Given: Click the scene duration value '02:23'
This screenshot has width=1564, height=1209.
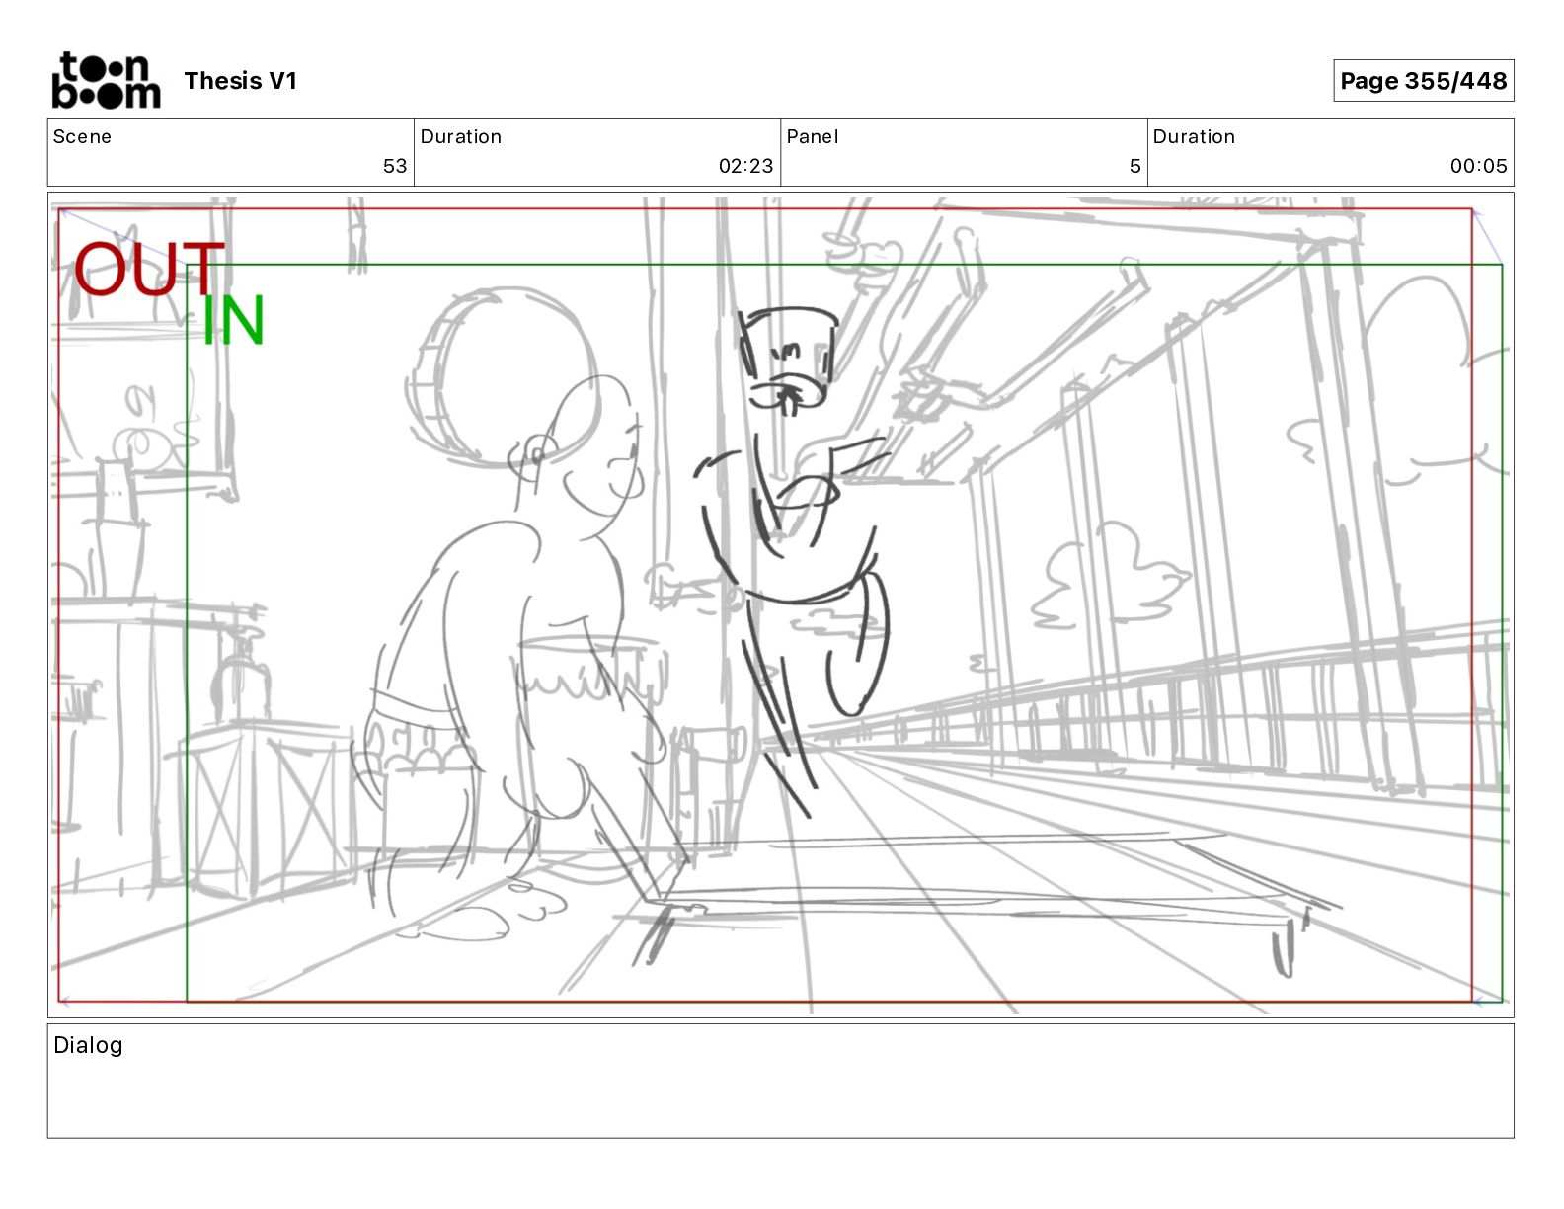Looking at the screenshot, I should tap(745, 166).
